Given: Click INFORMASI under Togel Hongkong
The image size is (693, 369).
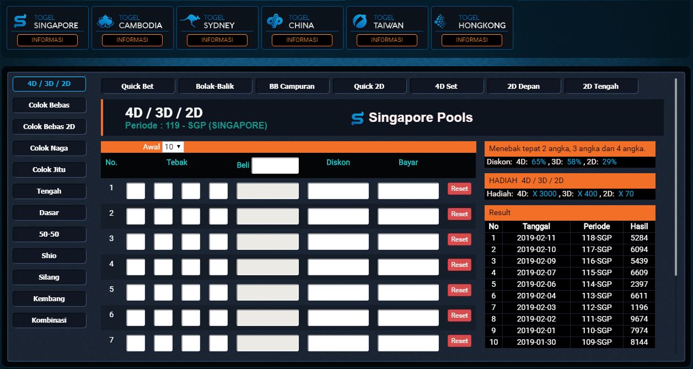Looking at the screenshot, I should coord(471,40).
